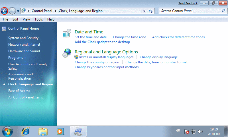Click Add the Clock gadget to the desktop
This screenshot has width=228, height=137.
coord(102,42)
